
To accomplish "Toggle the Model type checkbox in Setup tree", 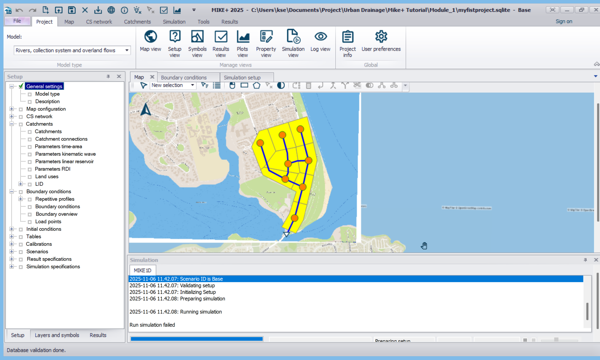I will tap(30, 94).
